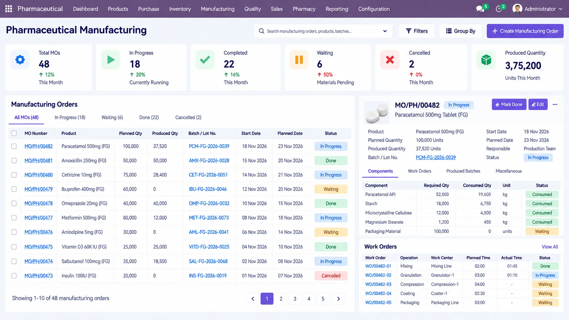Go to page 3 of orders
The height and width of the screenshot is (320, 569).
tap(295, 299)
